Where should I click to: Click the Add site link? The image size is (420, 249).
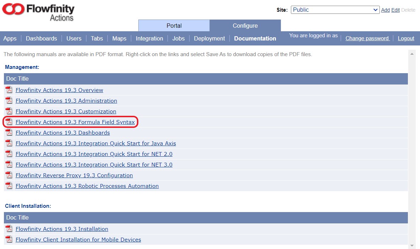(x=385, y=10)
